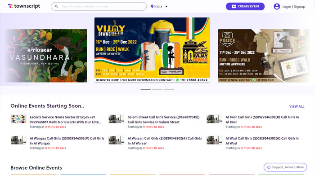Open the Vijay Diwas Run Ride banner
Image resolution: width=315 pixels, height=175 pixels.
(x=152, y=50)
